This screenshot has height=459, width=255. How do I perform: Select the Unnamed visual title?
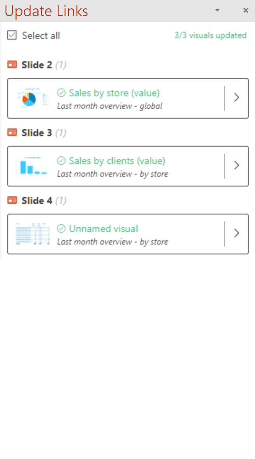coord(104,228)
